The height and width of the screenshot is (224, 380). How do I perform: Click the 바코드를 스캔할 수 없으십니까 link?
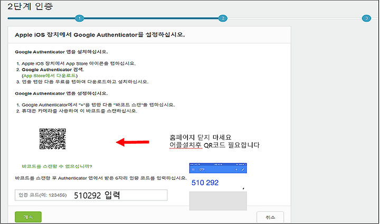(57, 167)
